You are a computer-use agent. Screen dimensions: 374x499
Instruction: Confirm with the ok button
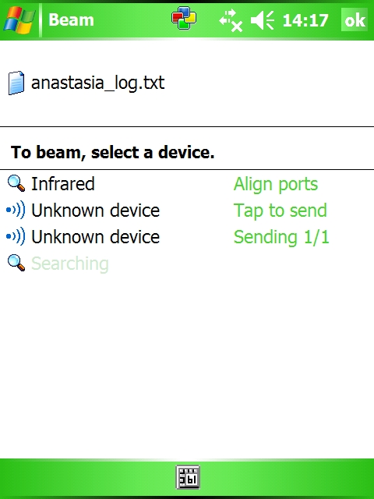click(355, 19)
